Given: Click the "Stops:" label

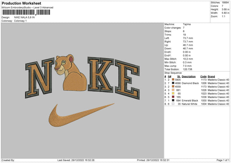Looking at the screenshot, I should coord(168,31).
